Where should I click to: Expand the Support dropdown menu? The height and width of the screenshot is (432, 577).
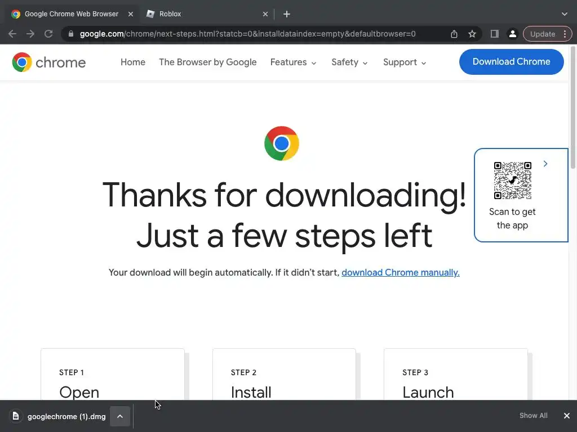tap(405, 62)
